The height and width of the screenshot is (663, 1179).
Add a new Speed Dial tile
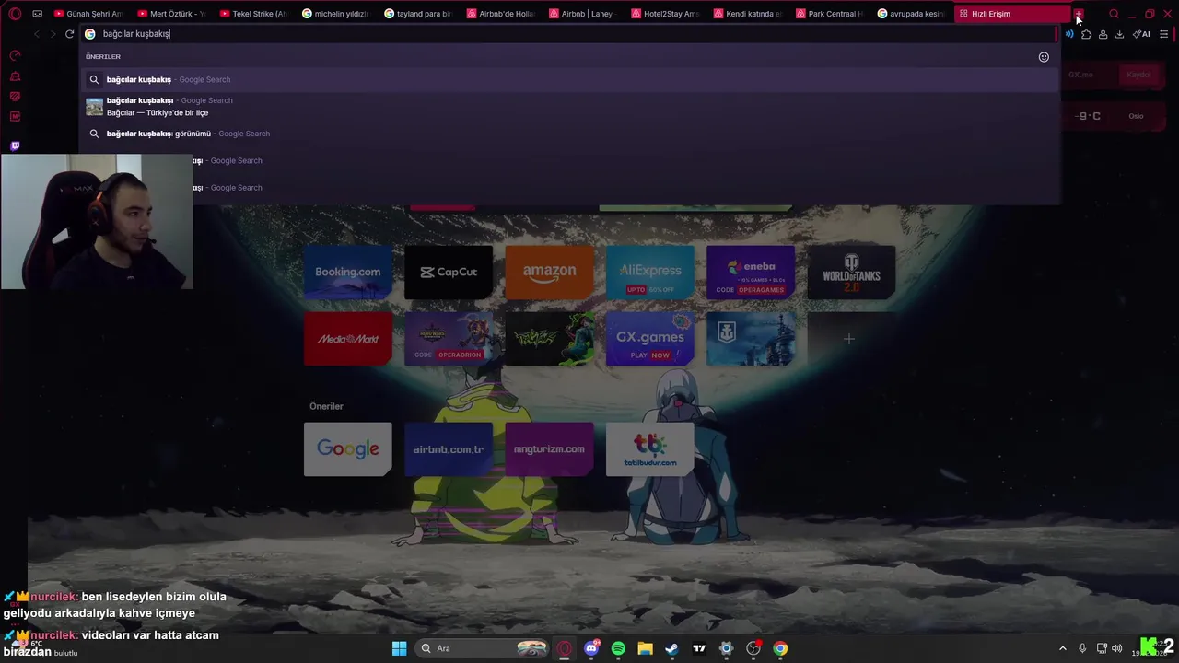849,339
